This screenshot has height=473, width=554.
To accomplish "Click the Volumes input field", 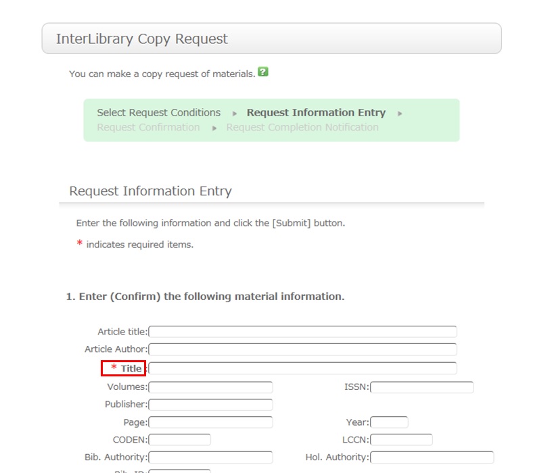I will 210,387.
